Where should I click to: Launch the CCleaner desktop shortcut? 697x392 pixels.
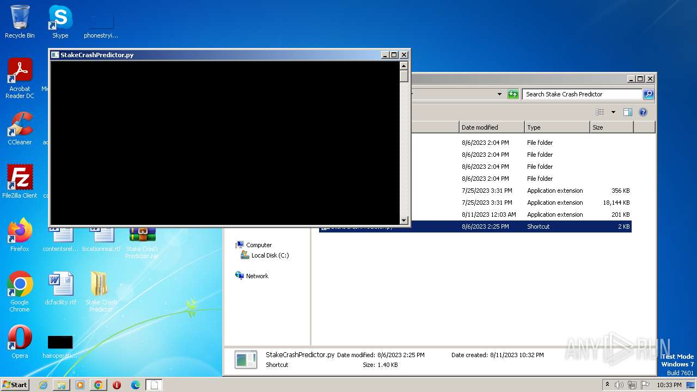(20, 128)
